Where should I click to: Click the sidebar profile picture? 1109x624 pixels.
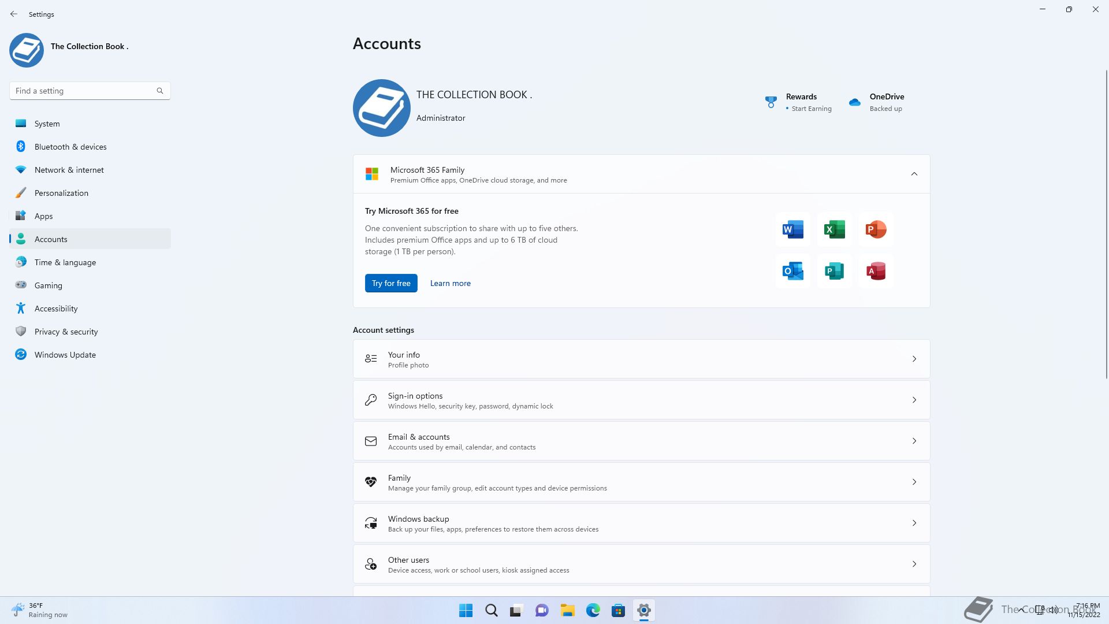(x=27, y=50)
